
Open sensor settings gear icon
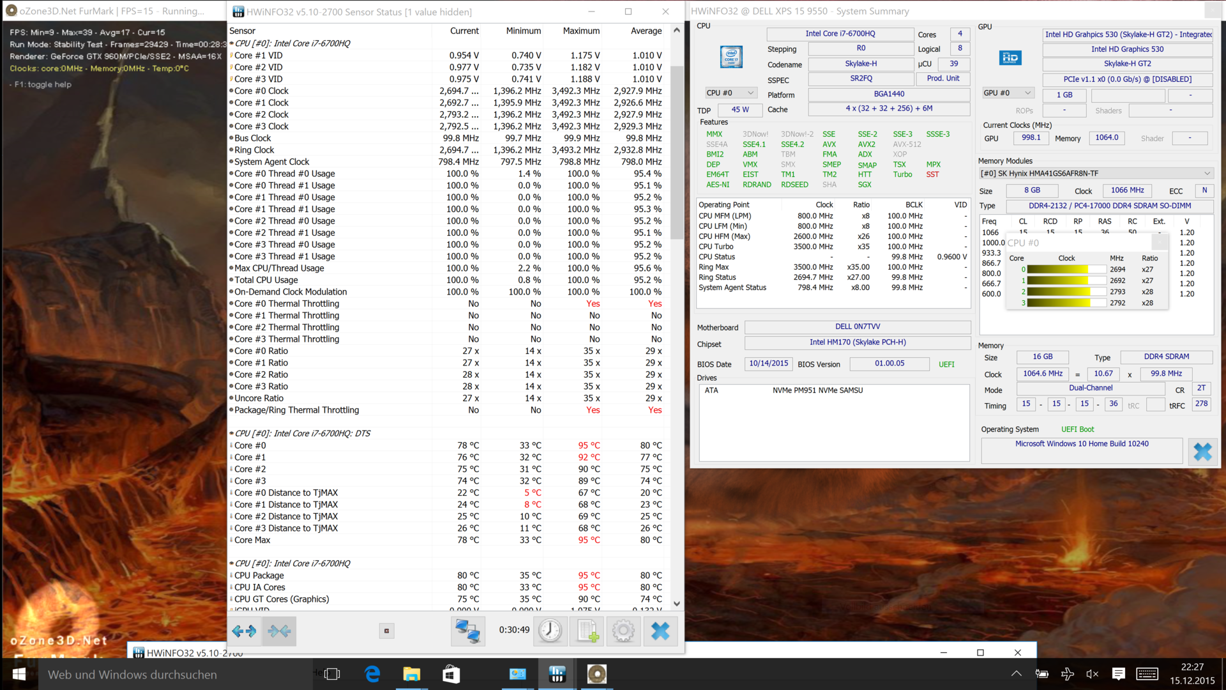pos(623,631)
